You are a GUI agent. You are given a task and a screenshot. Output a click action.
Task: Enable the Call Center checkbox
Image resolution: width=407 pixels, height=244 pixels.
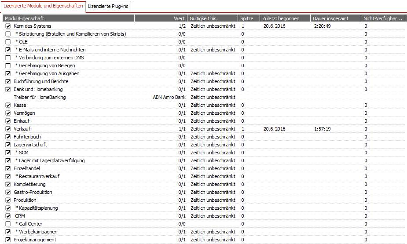[x=8, y=224]
